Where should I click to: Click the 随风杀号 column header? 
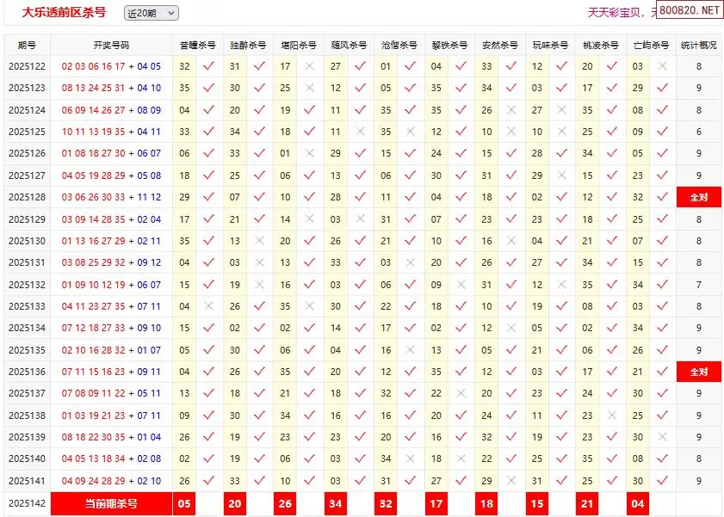click(348, 45)
